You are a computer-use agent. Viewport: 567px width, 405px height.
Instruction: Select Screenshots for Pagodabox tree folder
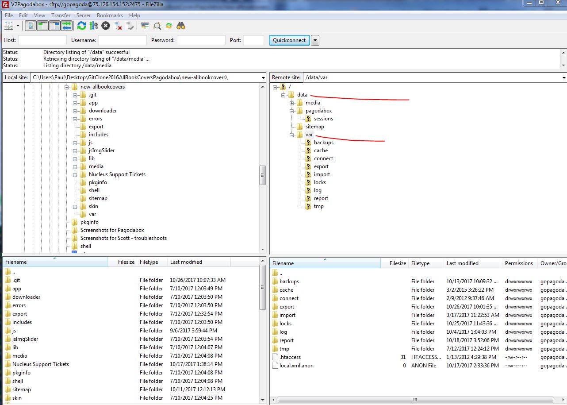(112, 230)
